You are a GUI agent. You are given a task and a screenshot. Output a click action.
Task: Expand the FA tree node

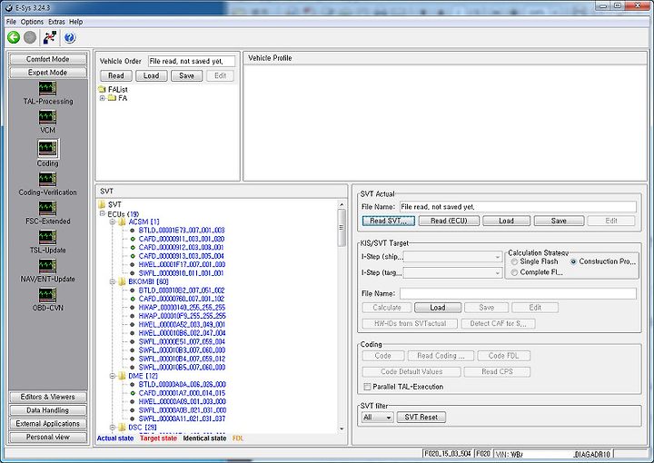click(102, 98)
